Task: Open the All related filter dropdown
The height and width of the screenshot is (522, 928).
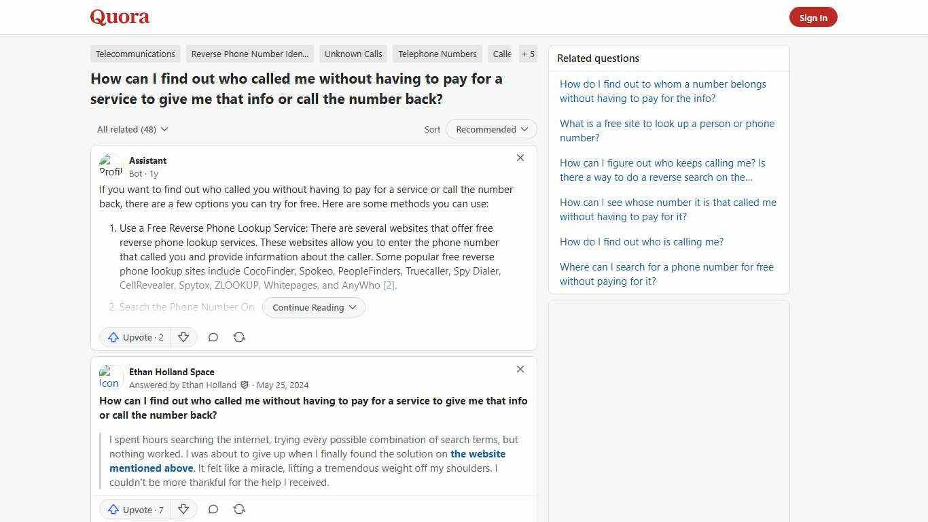Action: coord(132,129)
